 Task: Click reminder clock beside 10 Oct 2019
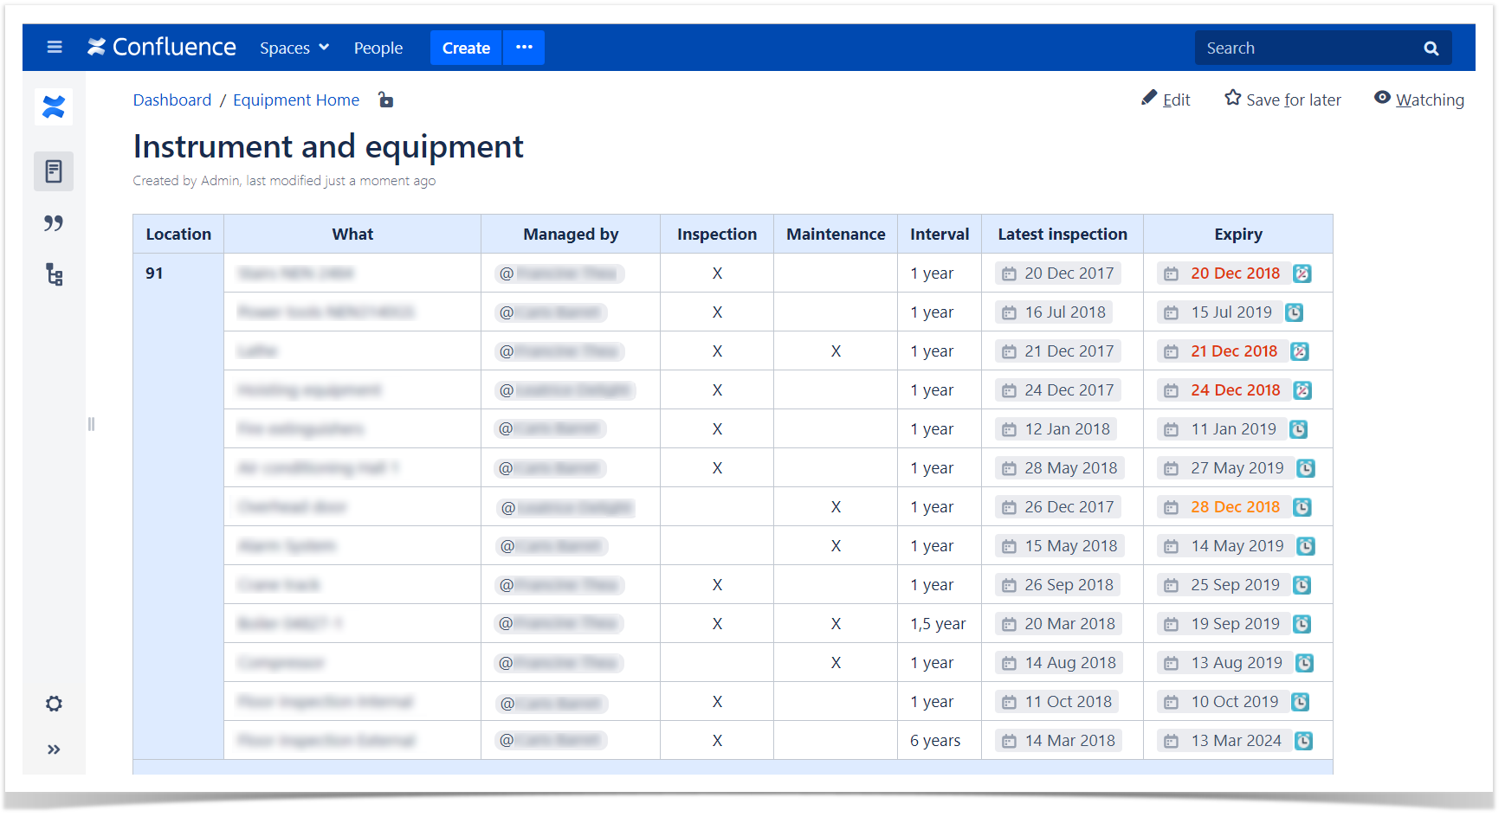pos(1300,702)
